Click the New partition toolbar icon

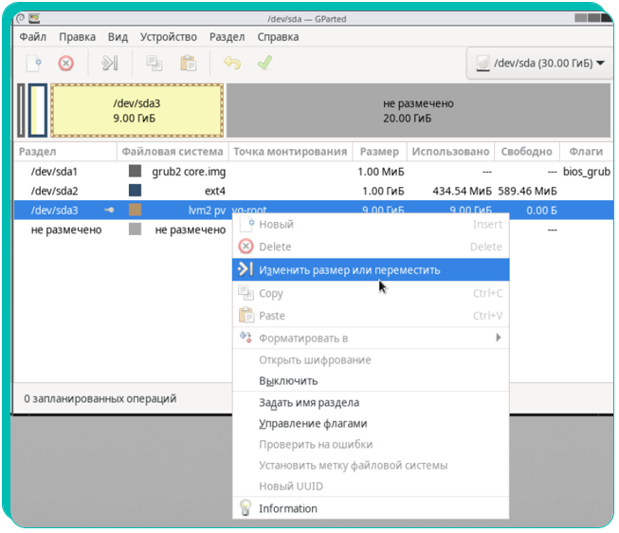click(x=34, y=64)
